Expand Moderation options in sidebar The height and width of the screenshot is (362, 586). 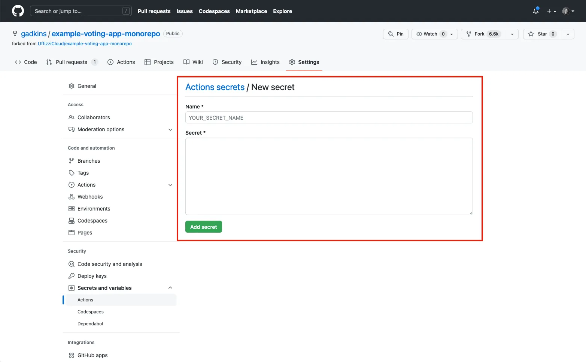170,129
